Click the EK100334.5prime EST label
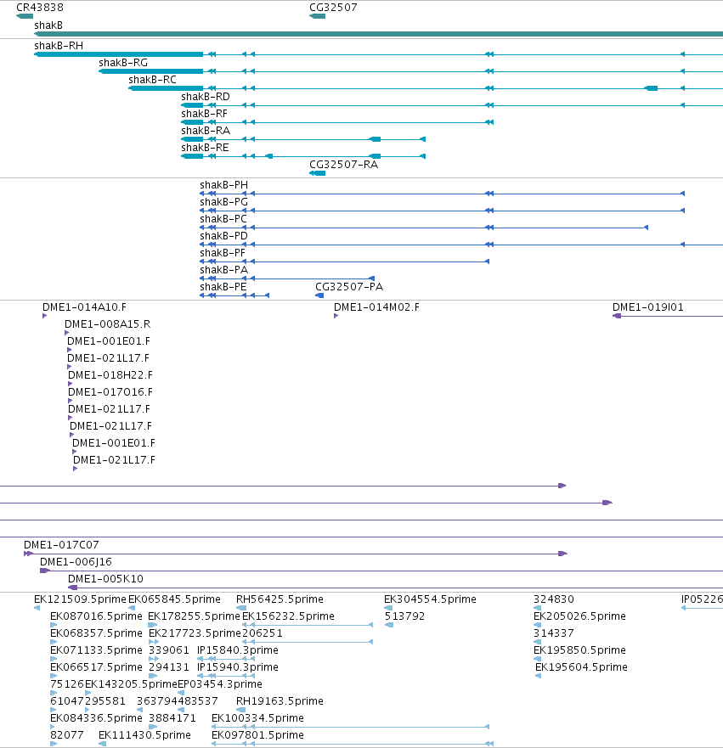The image size is (723, 748). (257, 718)
